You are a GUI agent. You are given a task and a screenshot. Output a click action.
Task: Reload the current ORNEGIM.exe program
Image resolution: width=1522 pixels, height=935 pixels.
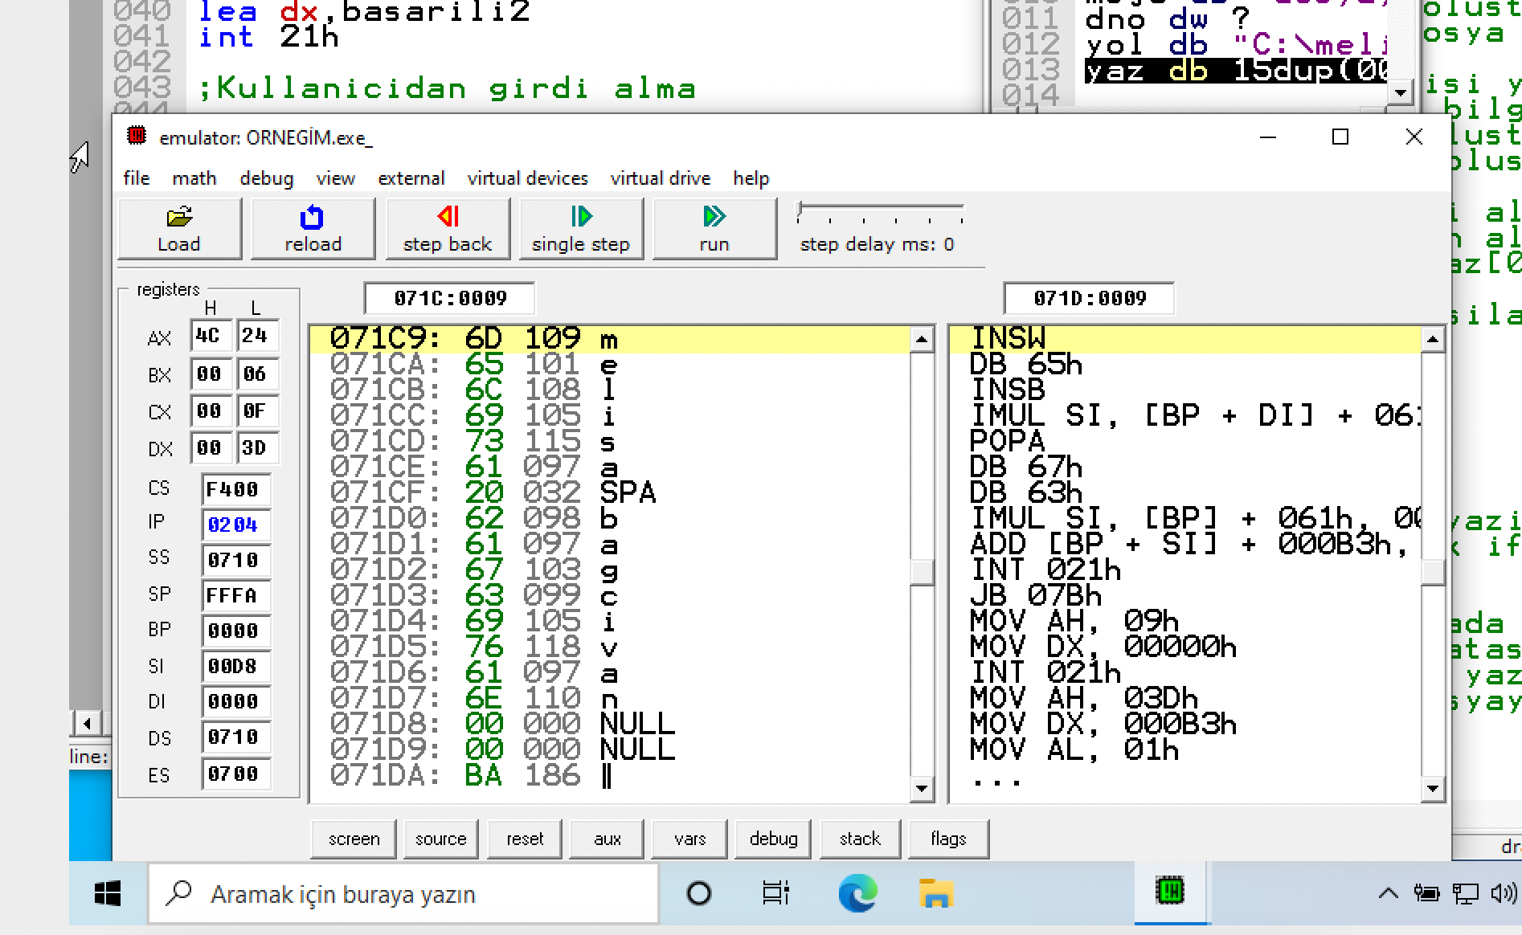click(x=312, y=228)
